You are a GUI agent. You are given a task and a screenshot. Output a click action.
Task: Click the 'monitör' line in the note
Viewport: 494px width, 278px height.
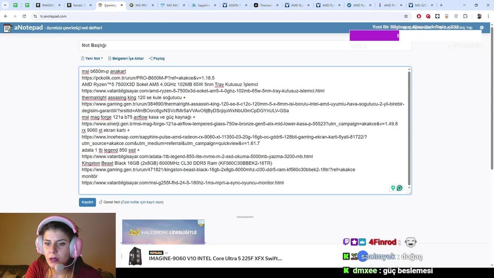pos(90,176)
